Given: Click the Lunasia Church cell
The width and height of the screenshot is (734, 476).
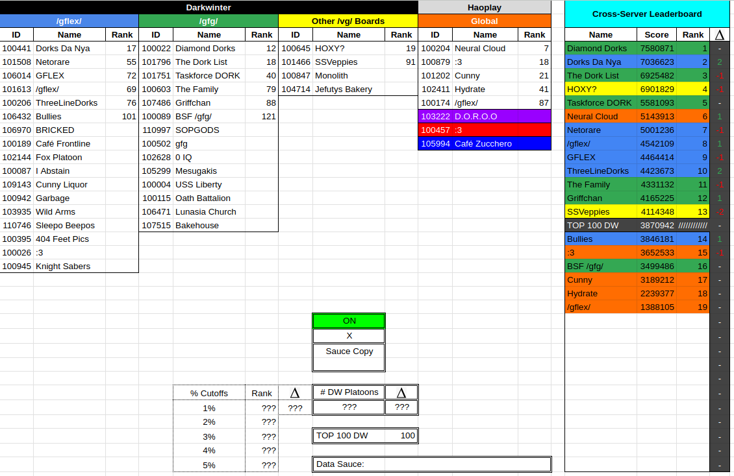Looking at the screenshot, I should pos(209,212).
